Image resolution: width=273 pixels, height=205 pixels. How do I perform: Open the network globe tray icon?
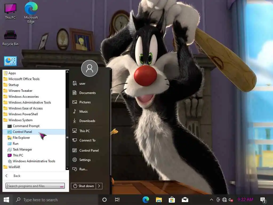pyautogui.click(x=224, y=200)
